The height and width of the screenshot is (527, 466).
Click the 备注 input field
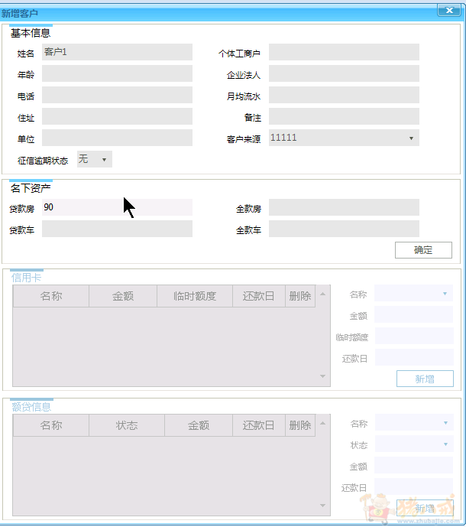pyautogui.click(x=344, y=116)
